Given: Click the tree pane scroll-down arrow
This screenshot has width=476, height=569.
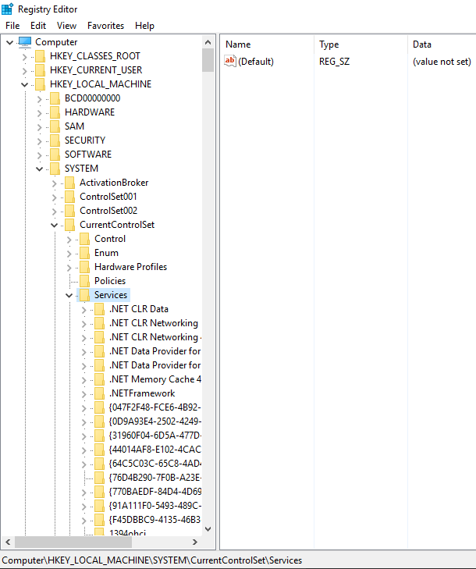Looking at the screenshot, I should tap(208, 528).
